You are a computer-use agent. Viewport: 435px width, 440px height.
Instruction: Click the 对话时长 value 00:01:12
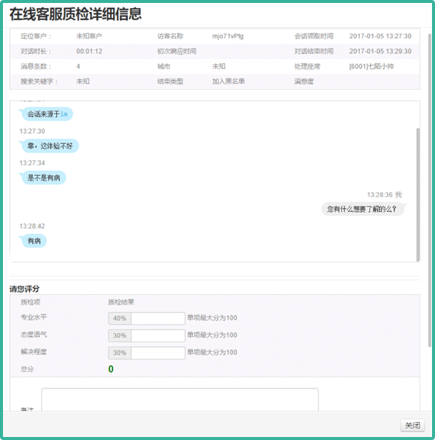89,52
